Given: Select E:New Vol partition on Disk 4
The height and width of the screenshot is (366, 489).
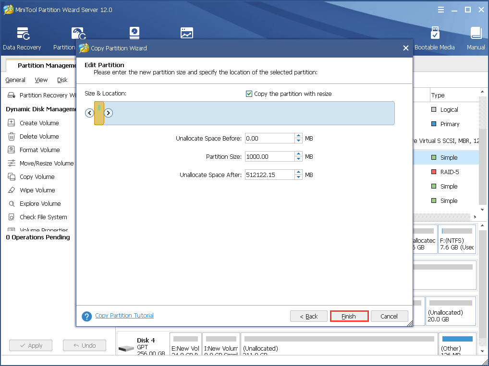Looking at the screenshot, I should [x=185, y=343].
